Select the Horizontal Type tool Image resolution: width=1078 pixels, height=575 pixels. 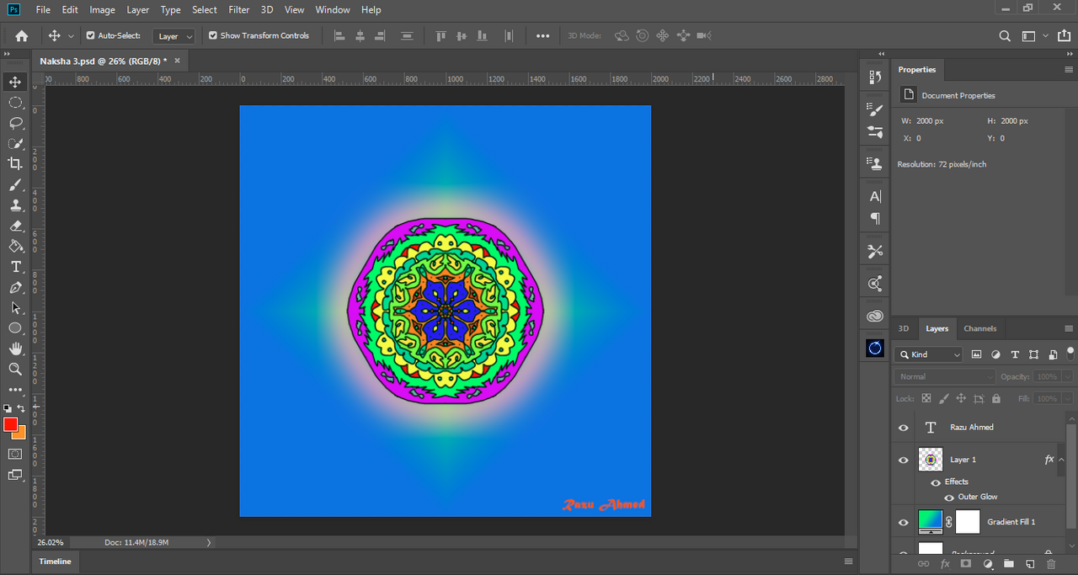coord(15,267)
